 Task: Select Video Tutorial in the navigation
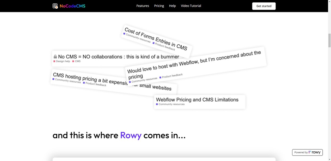pos(191,6)
